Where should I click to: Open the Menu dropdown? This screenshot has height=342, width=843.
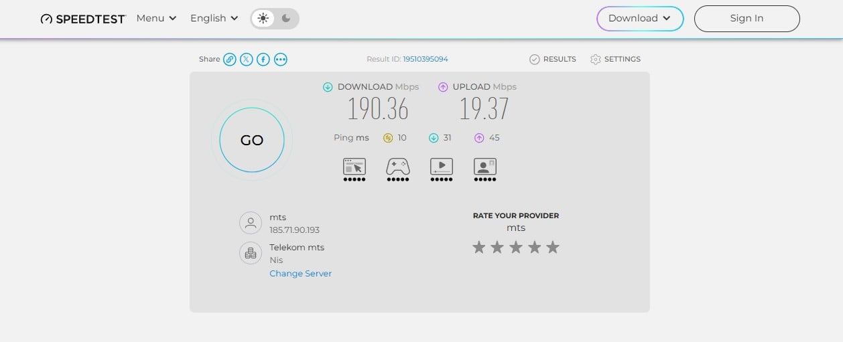(x=156, y=18)
